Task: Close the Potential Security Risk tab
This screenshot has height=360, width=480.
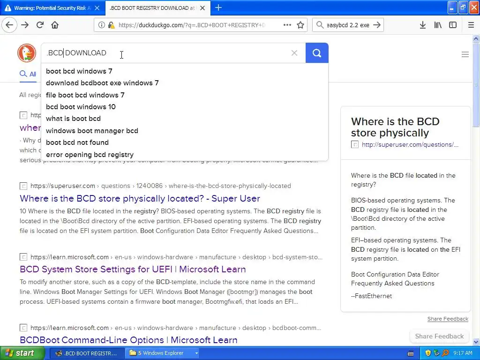Action: click(x=97, y=8)
